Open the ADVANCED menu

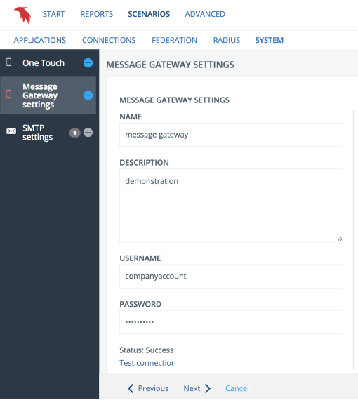[x=205, y=14]
